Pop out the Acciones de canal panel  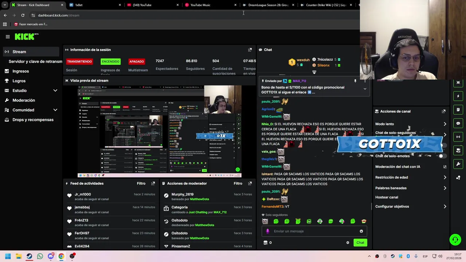point(443,111)
